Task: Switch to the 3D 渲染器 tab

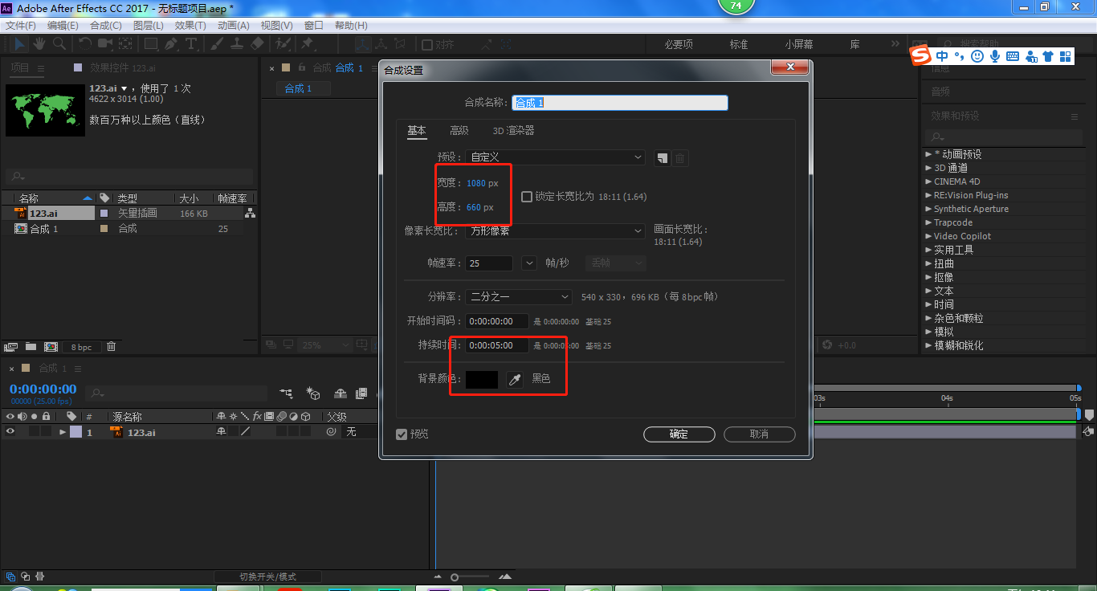Action: click(513, 130)
